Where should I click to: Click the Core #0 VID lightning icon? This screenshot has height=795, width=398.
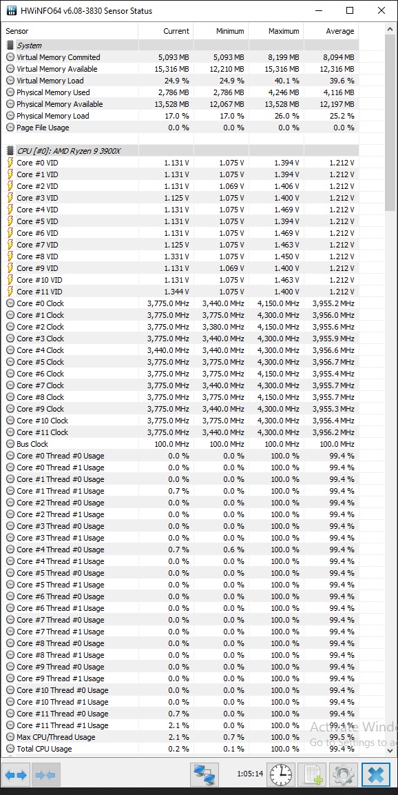tap(10, 163)
